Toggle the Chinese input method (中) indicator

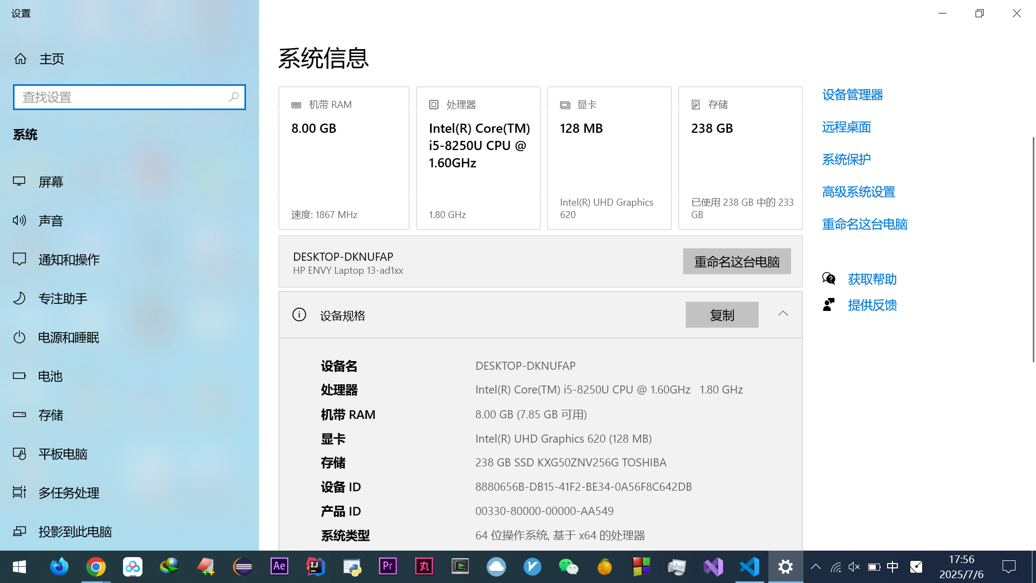892,567
